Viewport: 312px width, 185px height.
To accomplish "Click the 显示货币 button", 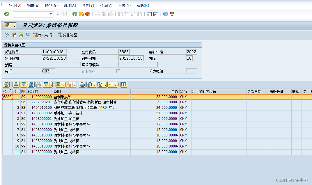I will click(42, 35).
